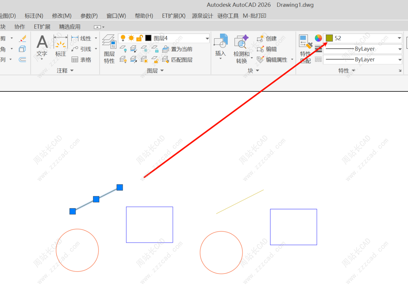Image resolution: width=408 pixels, height=287 pixels.
Task: Click the 创建 create block button
Action: point(267,38)
